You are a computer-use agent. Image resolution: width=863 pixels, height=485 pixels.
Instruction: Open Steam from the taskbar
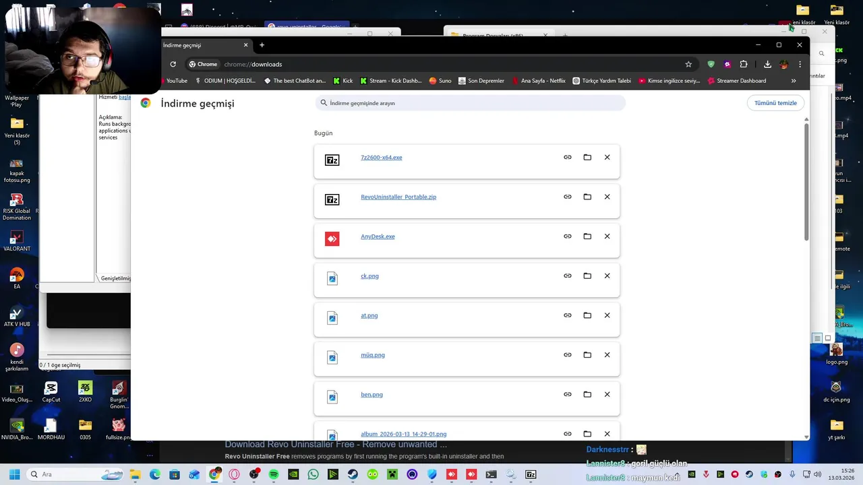(353, 474)
